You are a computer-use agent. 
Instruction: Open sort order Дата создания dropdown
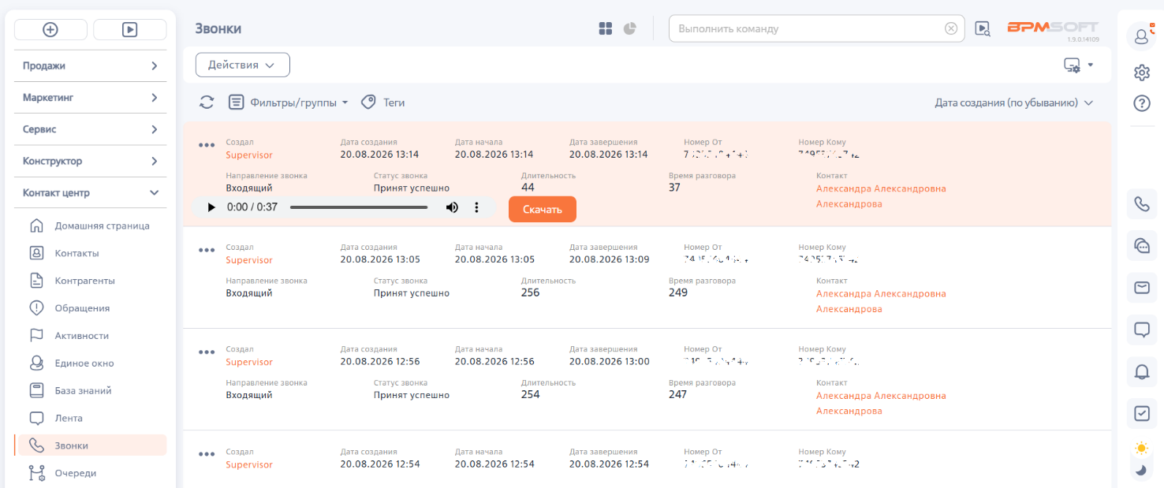(x=1014, y=102)
